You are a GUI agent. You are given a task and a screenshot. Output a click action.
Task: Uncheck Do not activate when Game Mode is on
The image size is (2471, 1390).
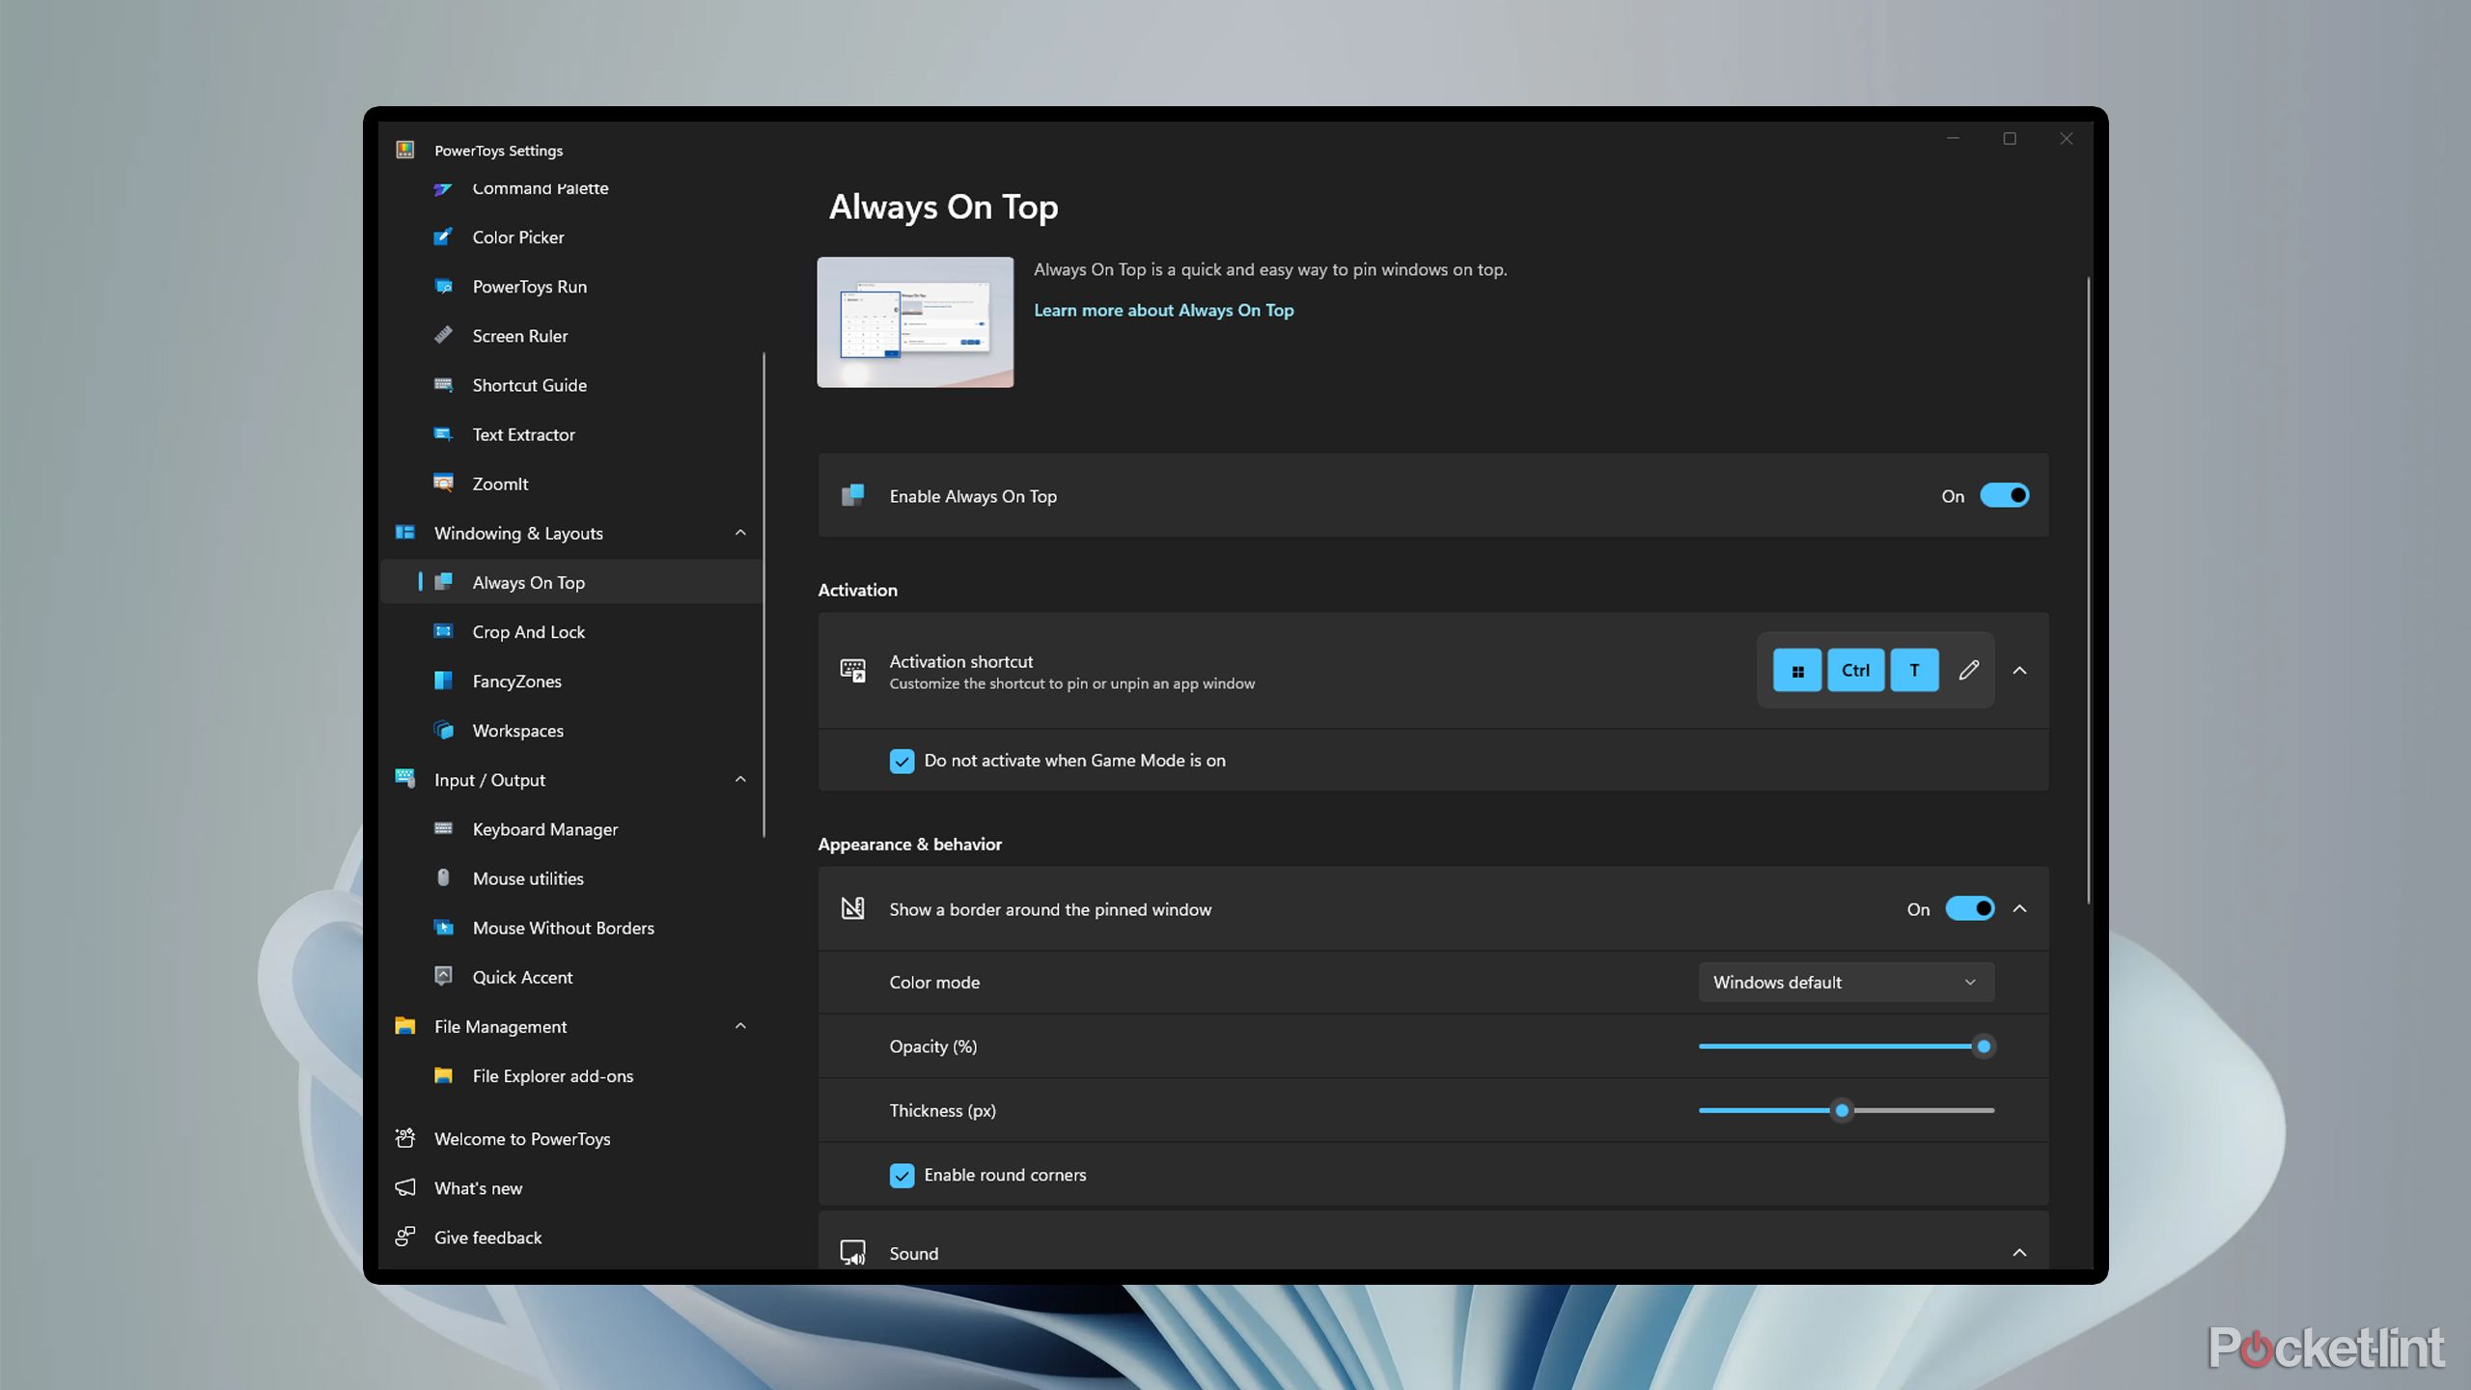[902, 761]
